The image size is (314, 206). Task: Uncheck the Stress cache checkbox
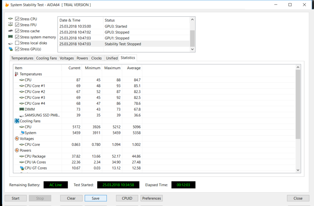(x=17, y=31)
